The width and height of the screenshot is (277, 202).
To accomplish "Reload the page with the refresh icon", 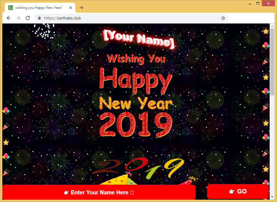I will point(28,18).
